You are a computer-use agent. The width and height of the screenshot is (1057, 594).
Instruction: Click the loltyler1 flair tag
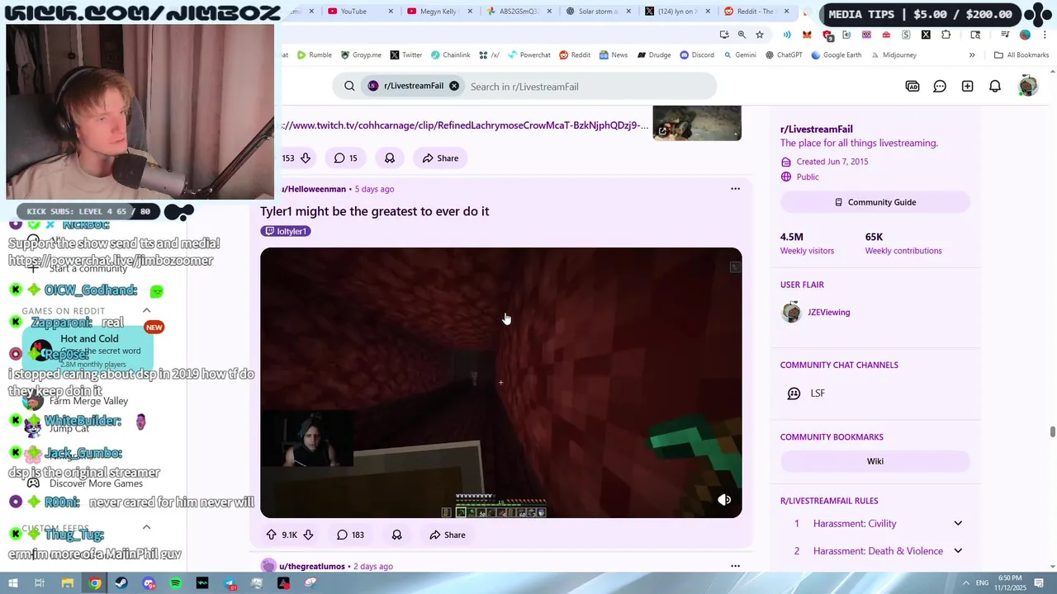pos(286,231)
